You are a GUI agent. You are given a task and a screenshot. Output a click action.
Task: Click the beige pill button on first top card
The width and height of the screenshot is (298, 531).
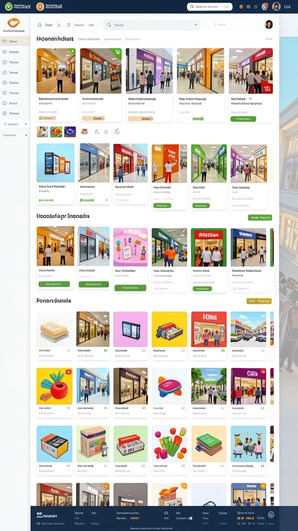click(x=47, y=118)
